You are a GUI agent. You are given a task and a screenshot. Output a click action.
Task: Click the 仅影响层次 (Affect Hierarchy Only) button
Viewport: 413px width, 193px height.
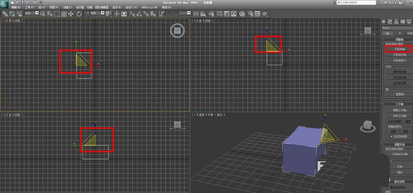(399, 61)
